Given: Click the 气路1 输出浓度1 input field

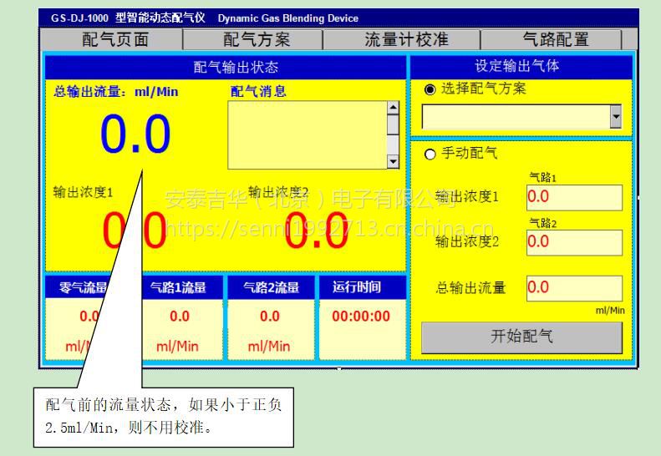Looking at the screenshot, I should click(x=574, y=197).
